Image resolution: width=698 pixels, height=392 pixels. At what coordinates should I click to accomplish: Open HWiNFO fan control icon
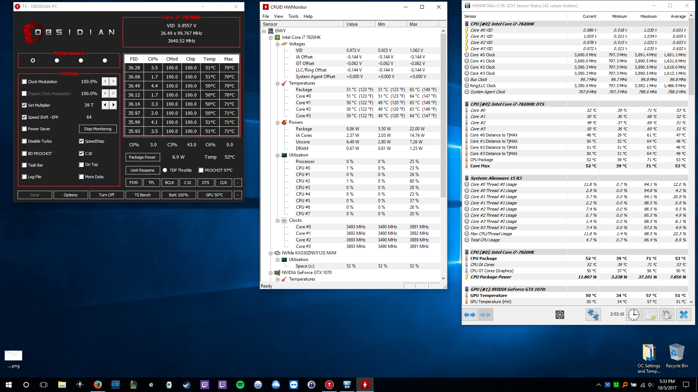(x=560, y=315)
